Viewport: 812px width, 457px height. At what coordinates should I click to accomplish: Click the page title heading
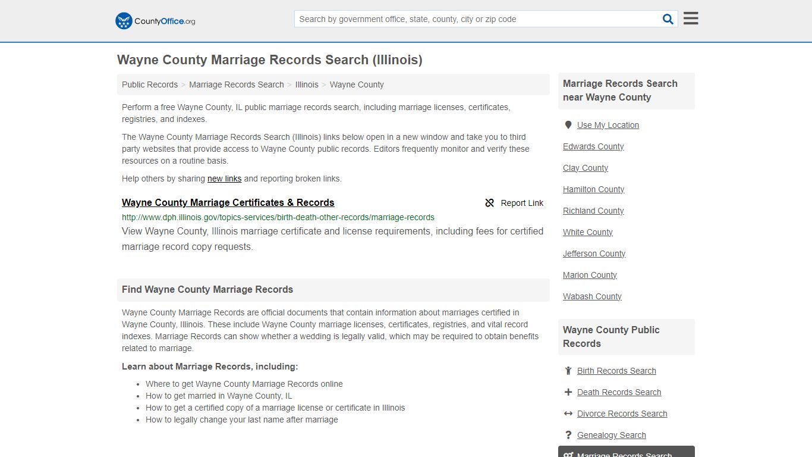pyautogui.click(x=270, y=60)
